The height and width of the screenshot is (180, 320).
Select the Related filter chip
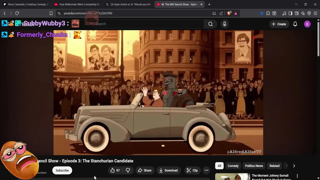(x=274, y=166)
